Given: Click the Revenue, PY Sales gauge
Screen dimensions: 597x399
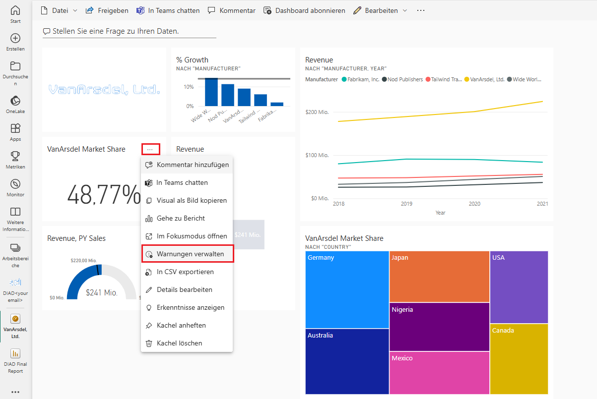Looking at the screenshot, I should coord(101,282).
